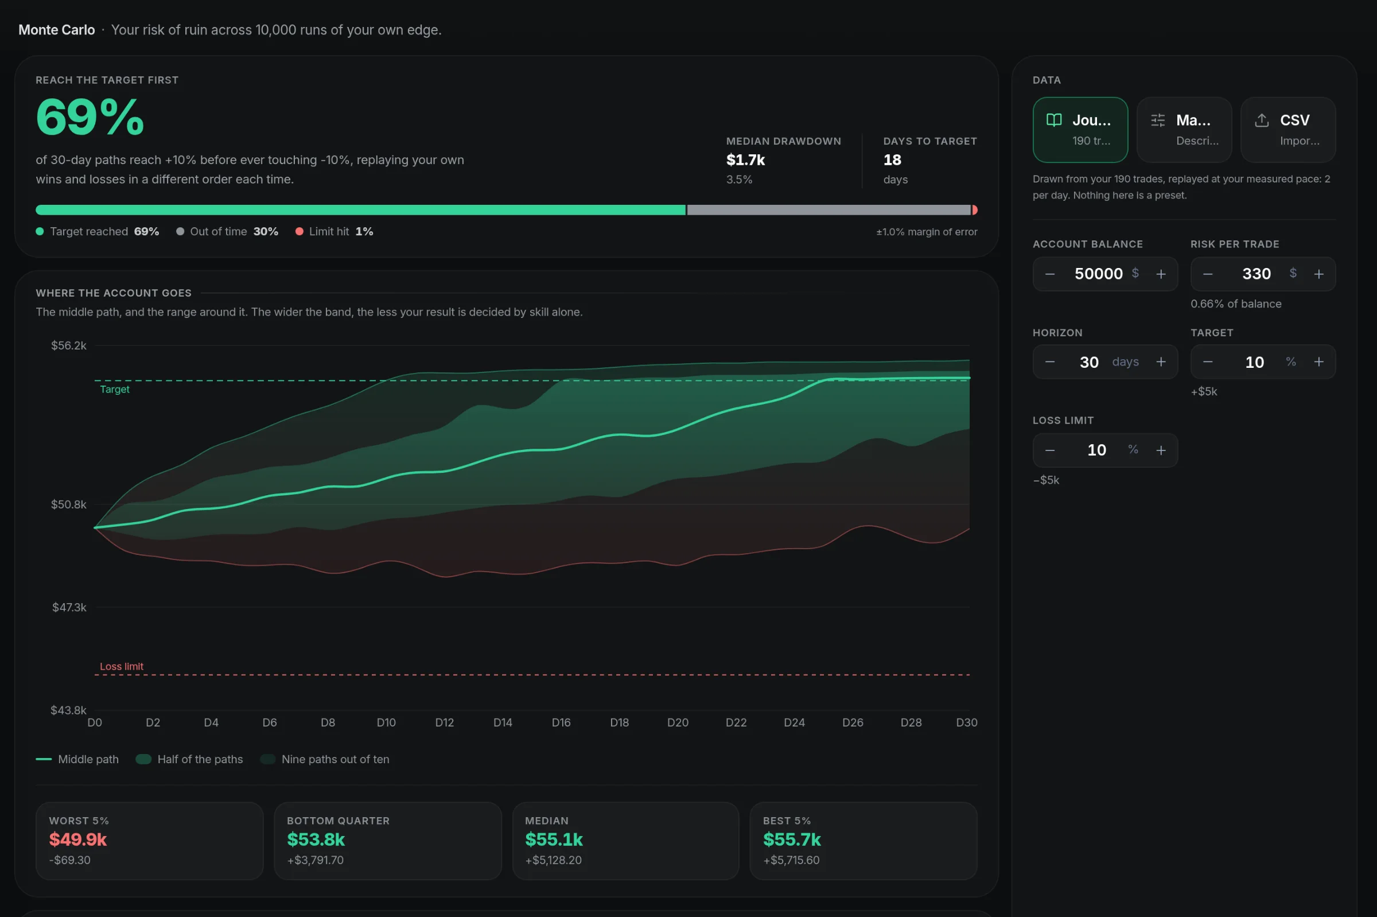Edit the account balance 50000 field

coord(1098,274)
